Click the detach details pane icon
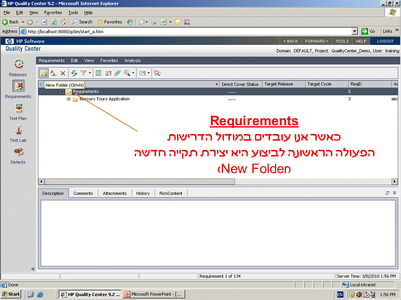 pyautogui.click(x=388, y=193)
